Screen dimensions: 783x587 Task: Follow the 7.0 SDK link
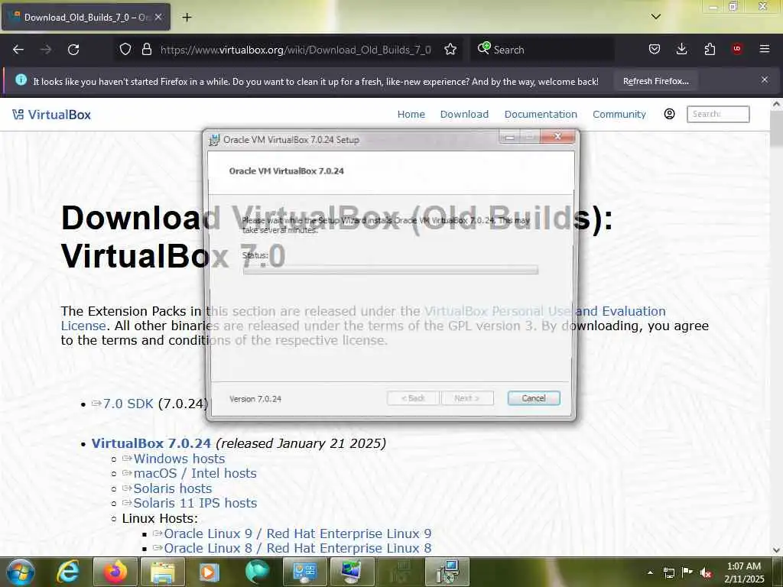[128, 404]
